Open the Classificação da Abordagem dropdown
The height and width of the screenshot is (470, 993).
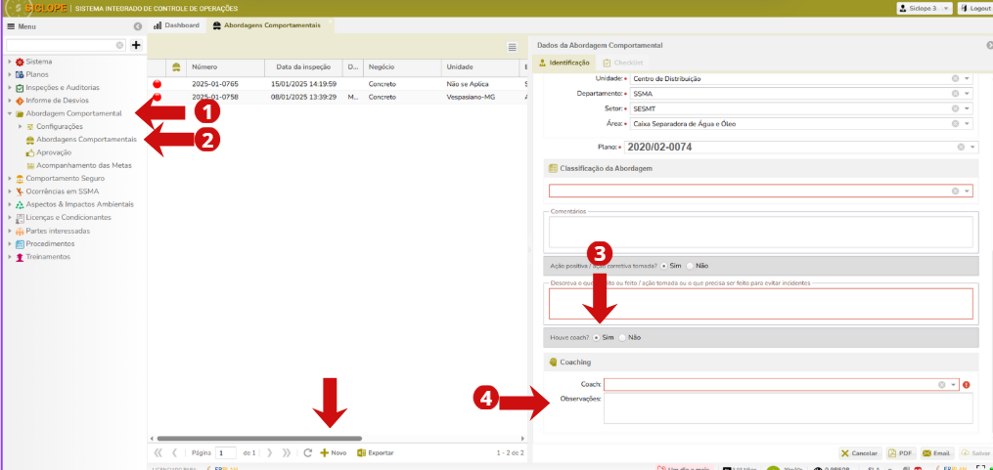[x=967, y=192]
